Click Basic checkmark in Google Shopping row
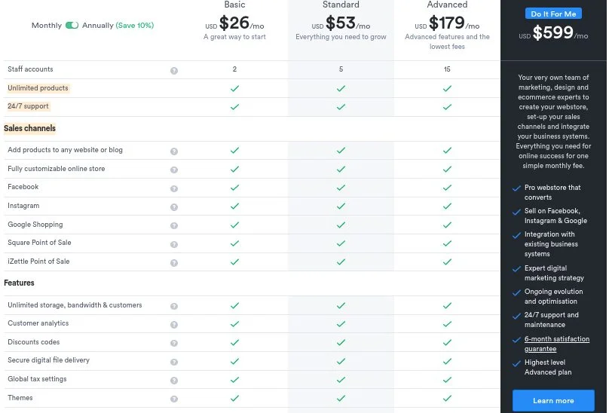The height and width of the screenshot is (413, 609). pos(234,225)
